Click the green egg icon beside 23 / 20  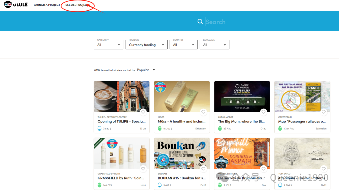coord(220,128)
